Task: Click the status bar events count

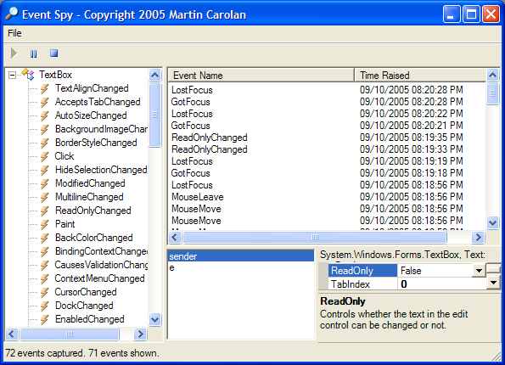Action: point(82,353)
